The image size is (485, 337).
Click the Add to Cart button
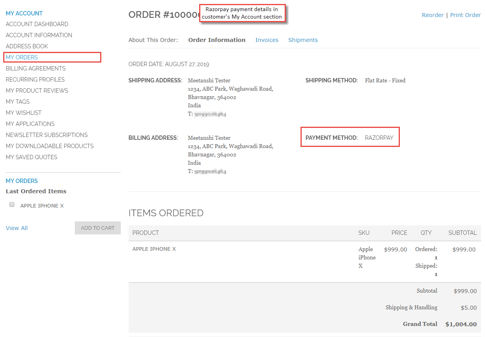click(98, 228)
